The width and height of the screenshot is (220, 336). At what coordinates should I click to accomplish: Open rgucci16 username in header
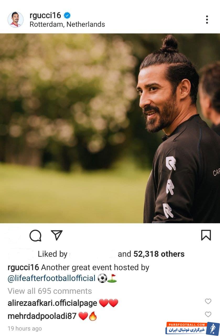pos(45,15)
